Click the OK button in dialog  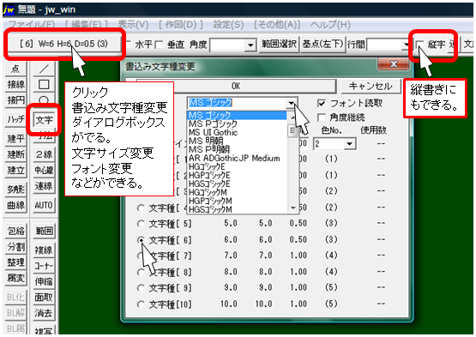coord(236,87)
